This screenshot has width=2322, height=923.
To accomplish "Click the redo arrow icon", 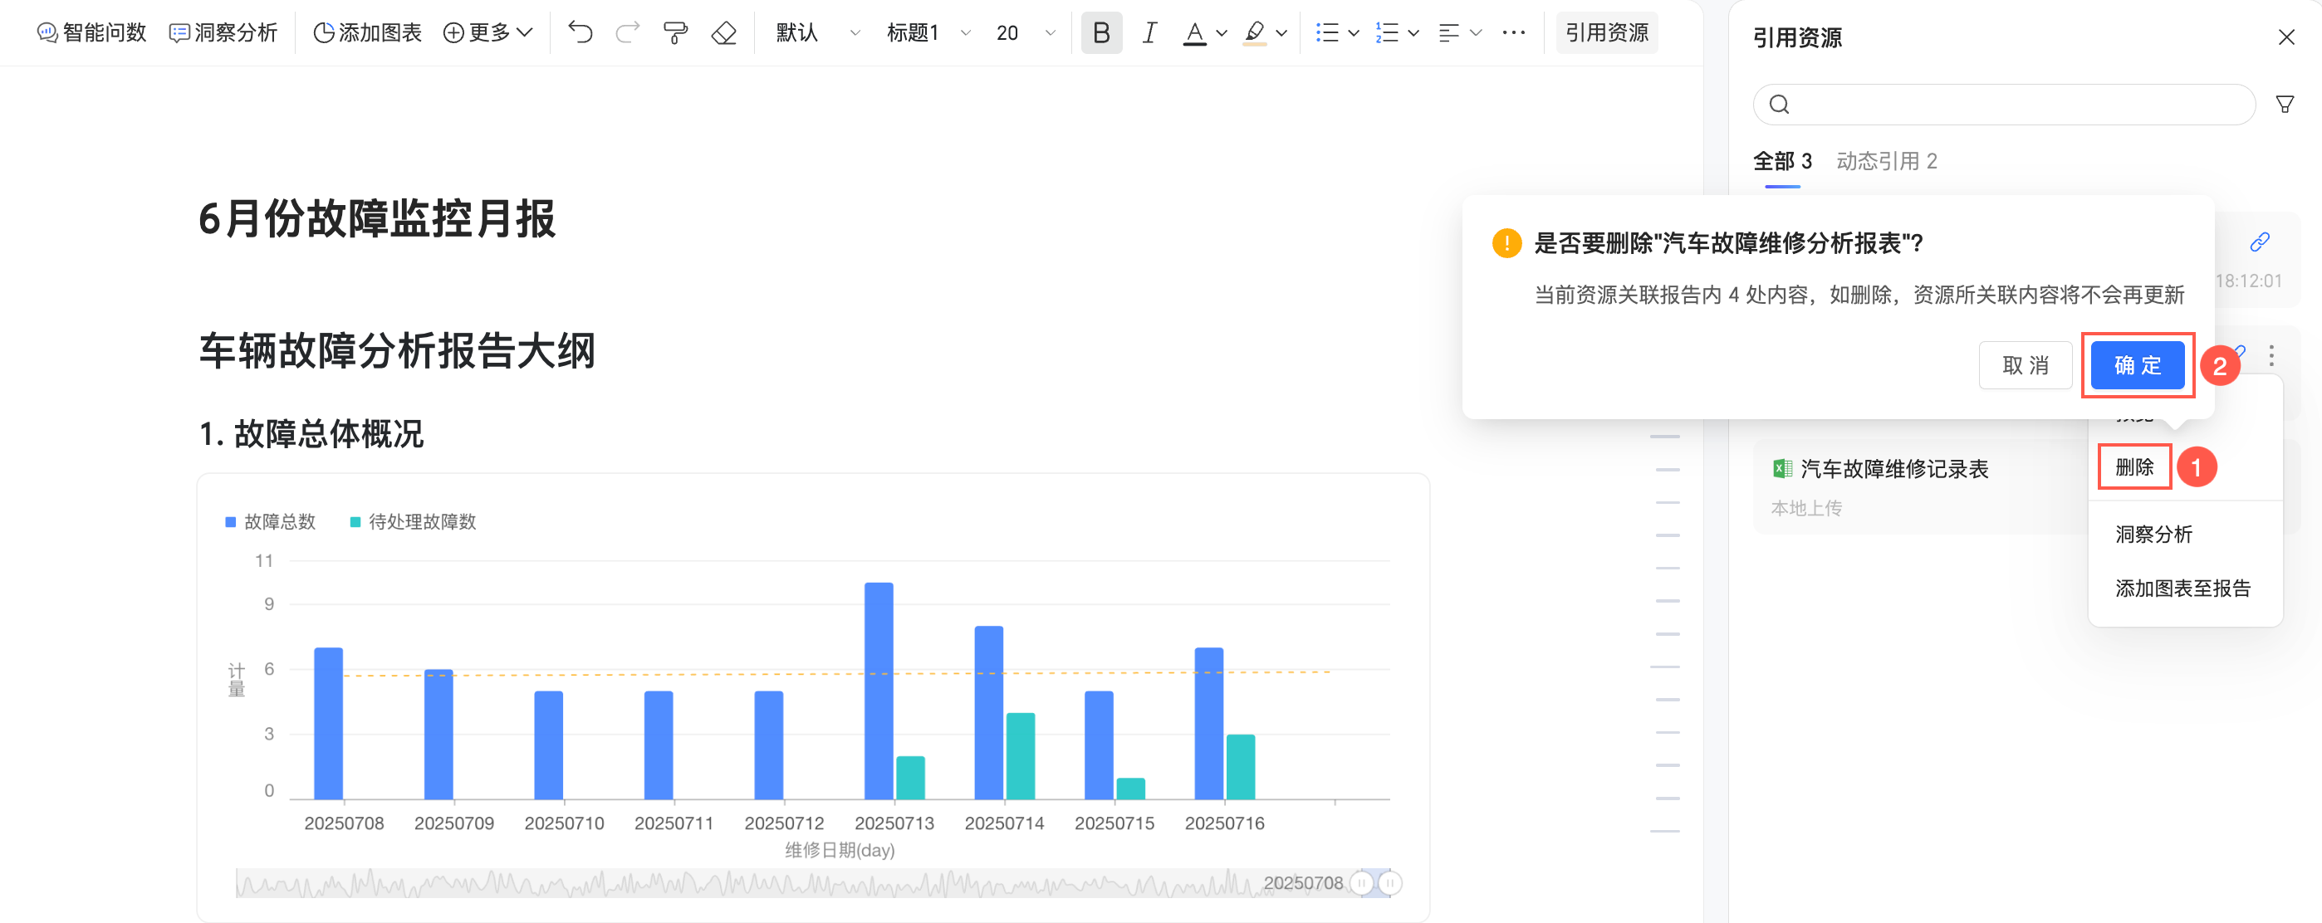I will 627,33.
